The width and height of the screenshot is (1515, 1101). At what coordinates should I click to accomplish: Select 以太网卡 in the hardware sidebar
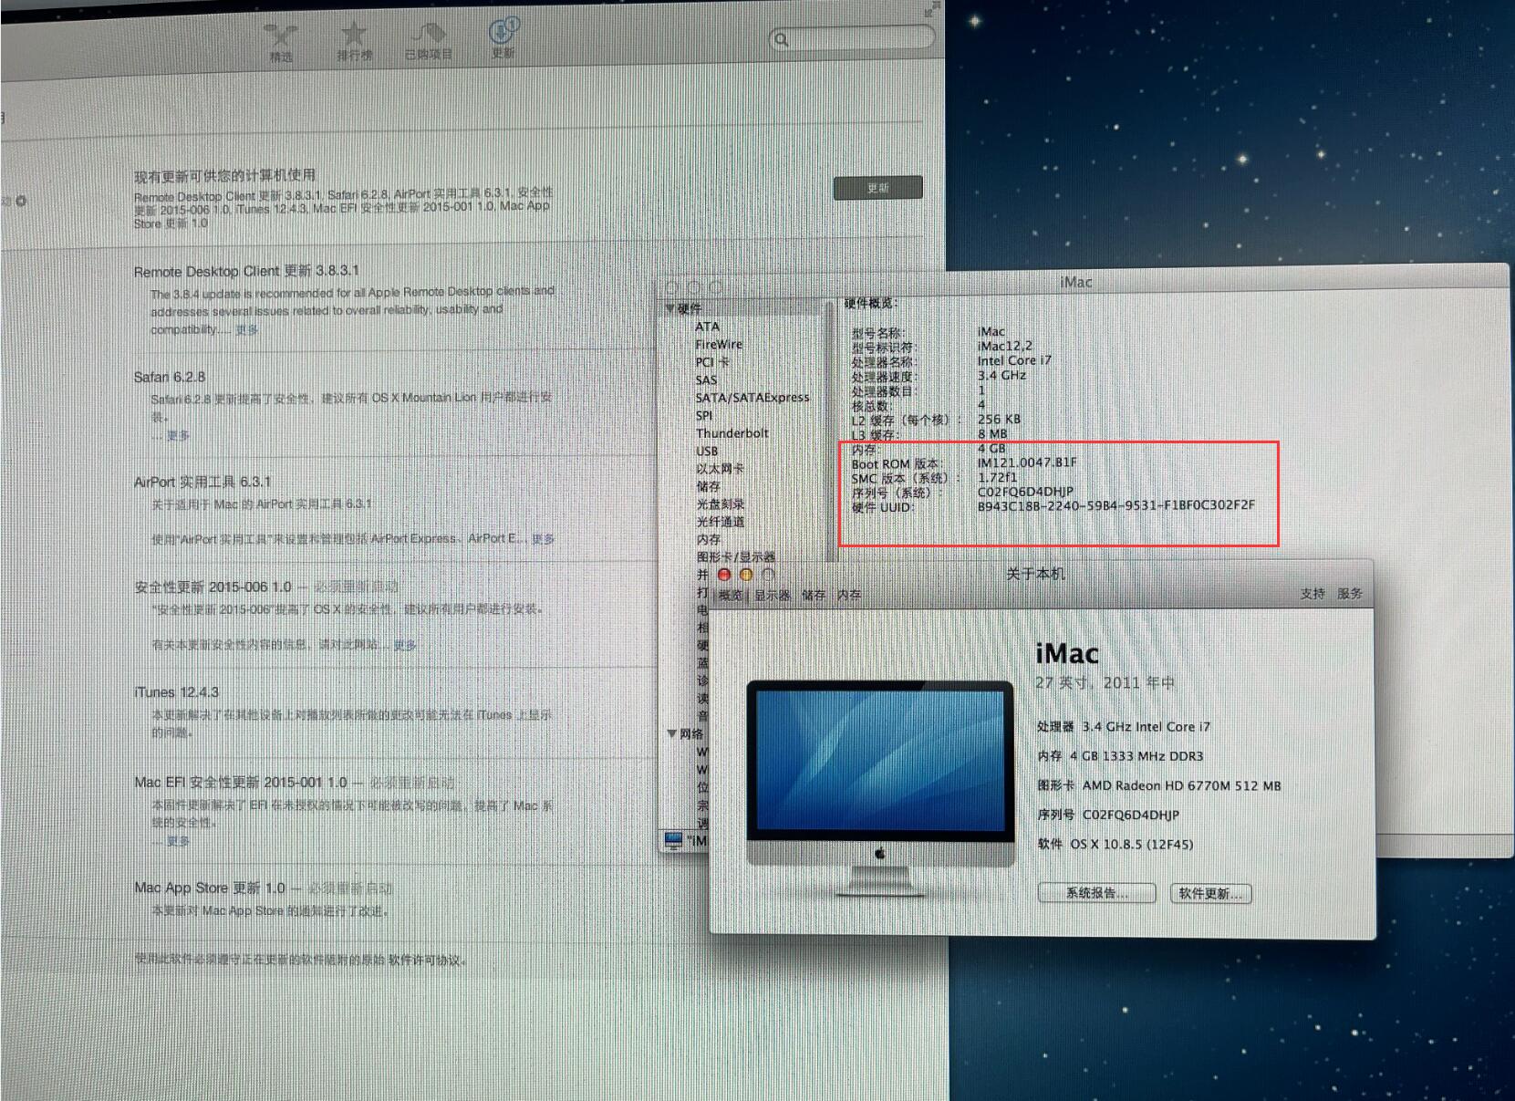pos(721,469)
